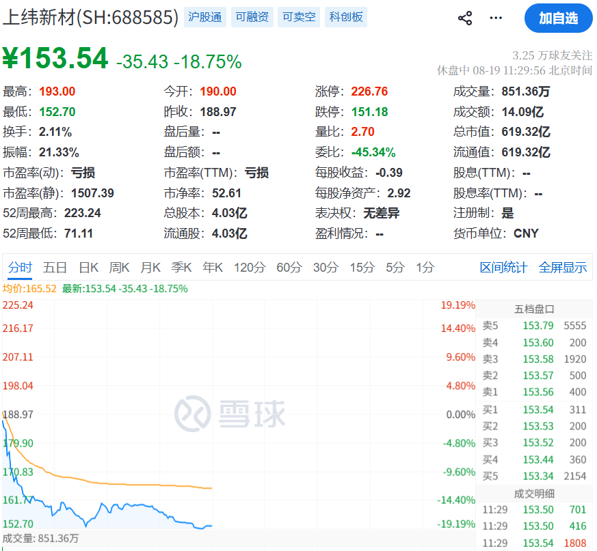
Task: Click the 今开 value 190.00
Action: [218, 91]
